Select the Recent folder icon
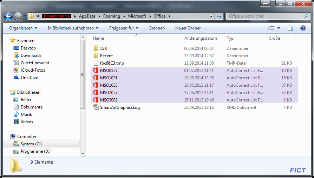The height and width of the screenshot is (178, 314). (96, 56)
